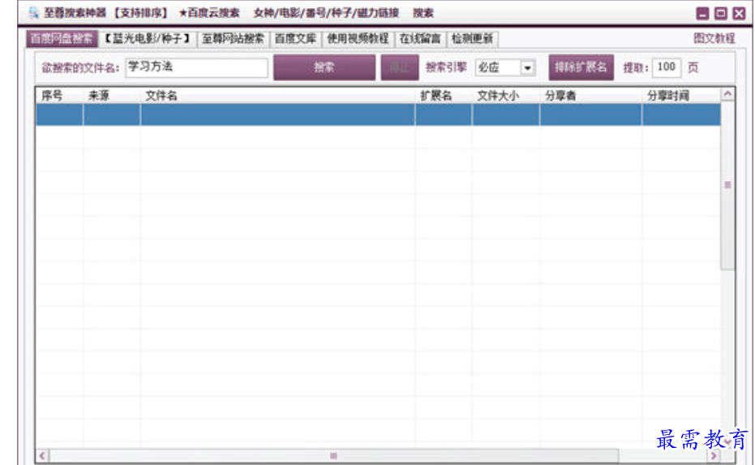Select the 至尊网站搜索 tab
Screen dimensions: 755x465
233,39
